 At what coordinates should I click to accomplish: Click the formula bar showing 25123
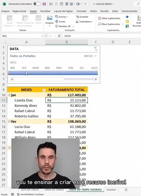(x=102, y=36)
